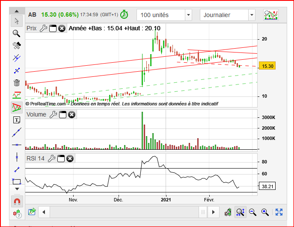Select the text annotation tool
294x227 pixels.
click(x=17, y=120)
